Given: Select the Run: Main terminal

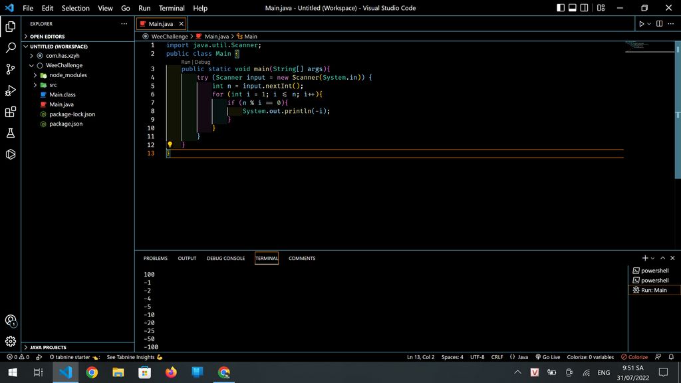Looking at the screenshot, I should click(654, 290).
